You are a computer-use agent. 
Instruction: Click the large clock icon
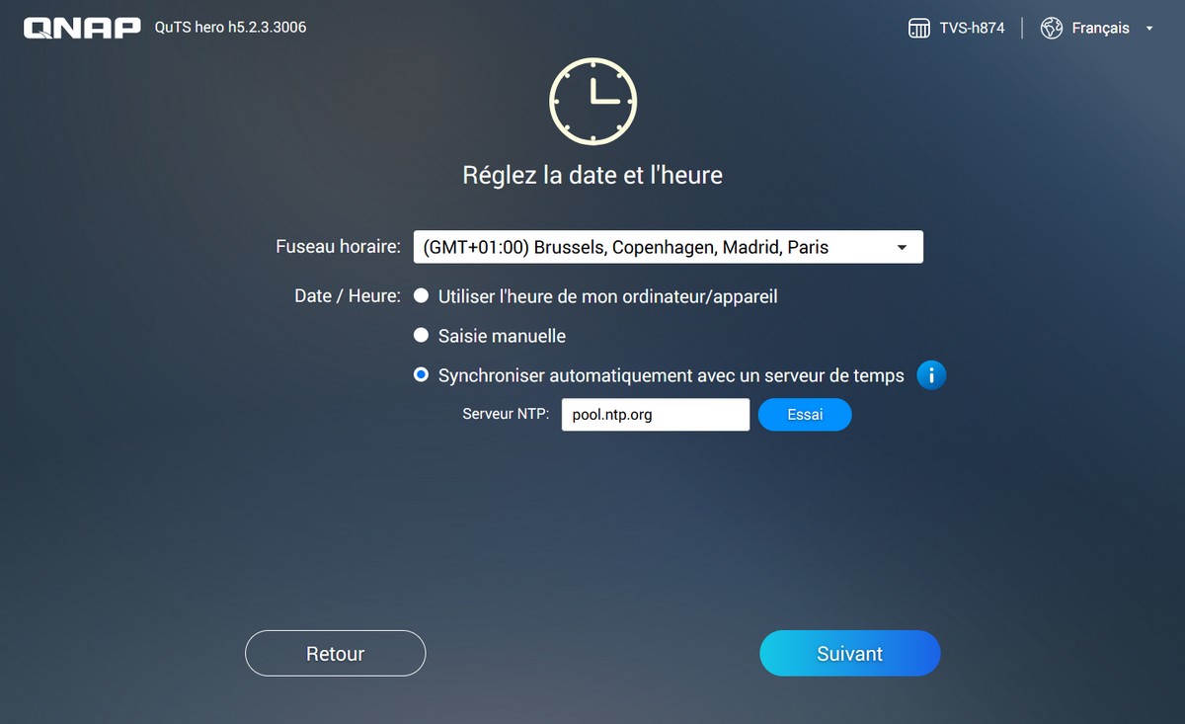click(592, 101)
